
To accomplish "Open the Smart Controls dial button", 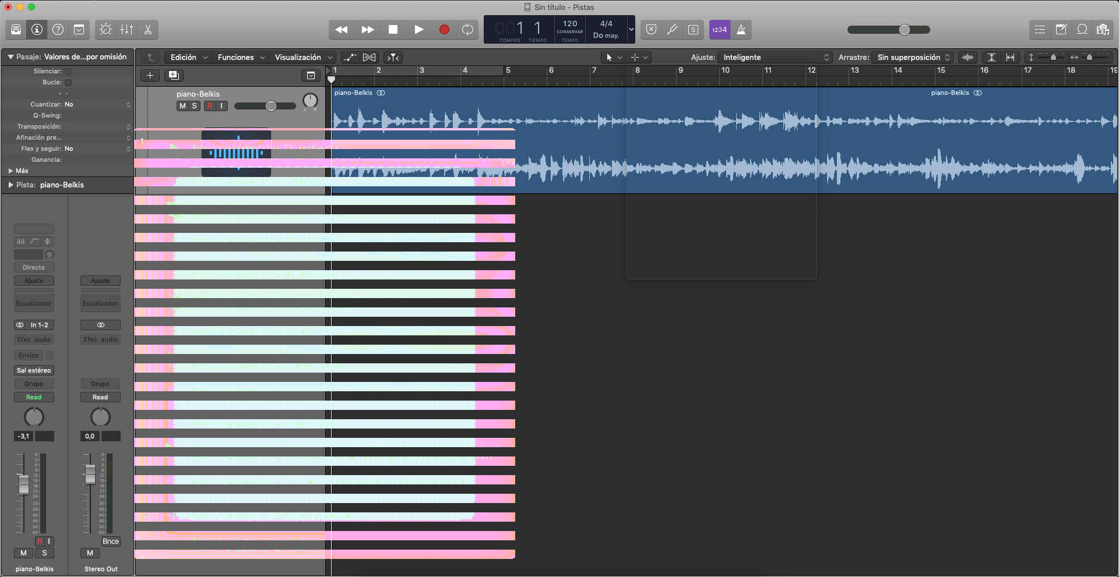I will tap(105, 30).
